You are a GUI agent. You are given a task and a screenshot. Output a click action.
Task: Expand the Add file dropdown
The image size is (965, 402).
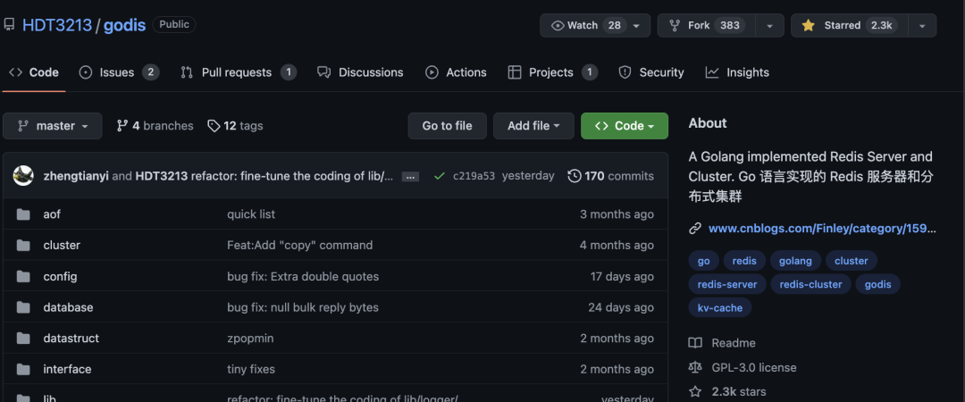[x=533, y=126]
